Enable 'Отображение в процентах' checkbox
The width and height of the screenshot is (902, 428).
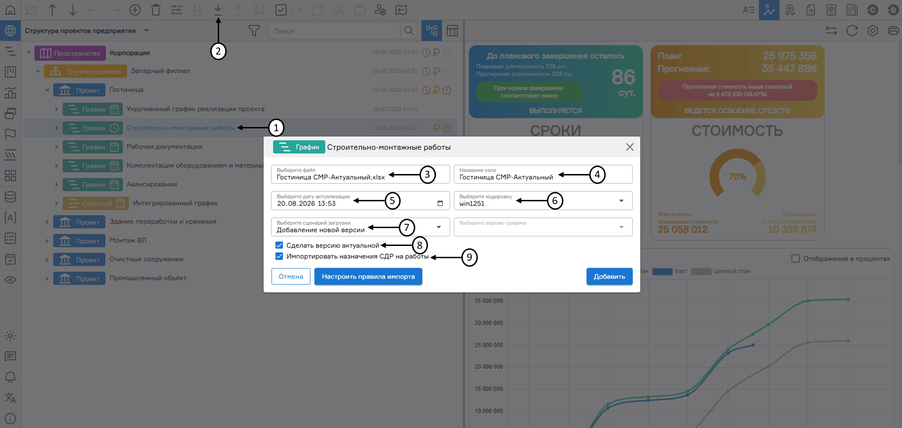(x=796, y=259)
